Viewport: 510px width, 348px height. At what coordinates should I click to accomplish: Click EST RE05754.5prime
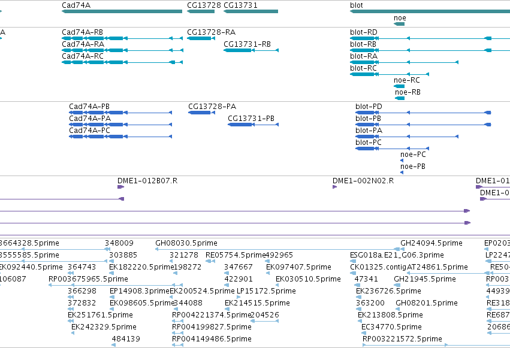pyautogui.click(x=210, y=261)
